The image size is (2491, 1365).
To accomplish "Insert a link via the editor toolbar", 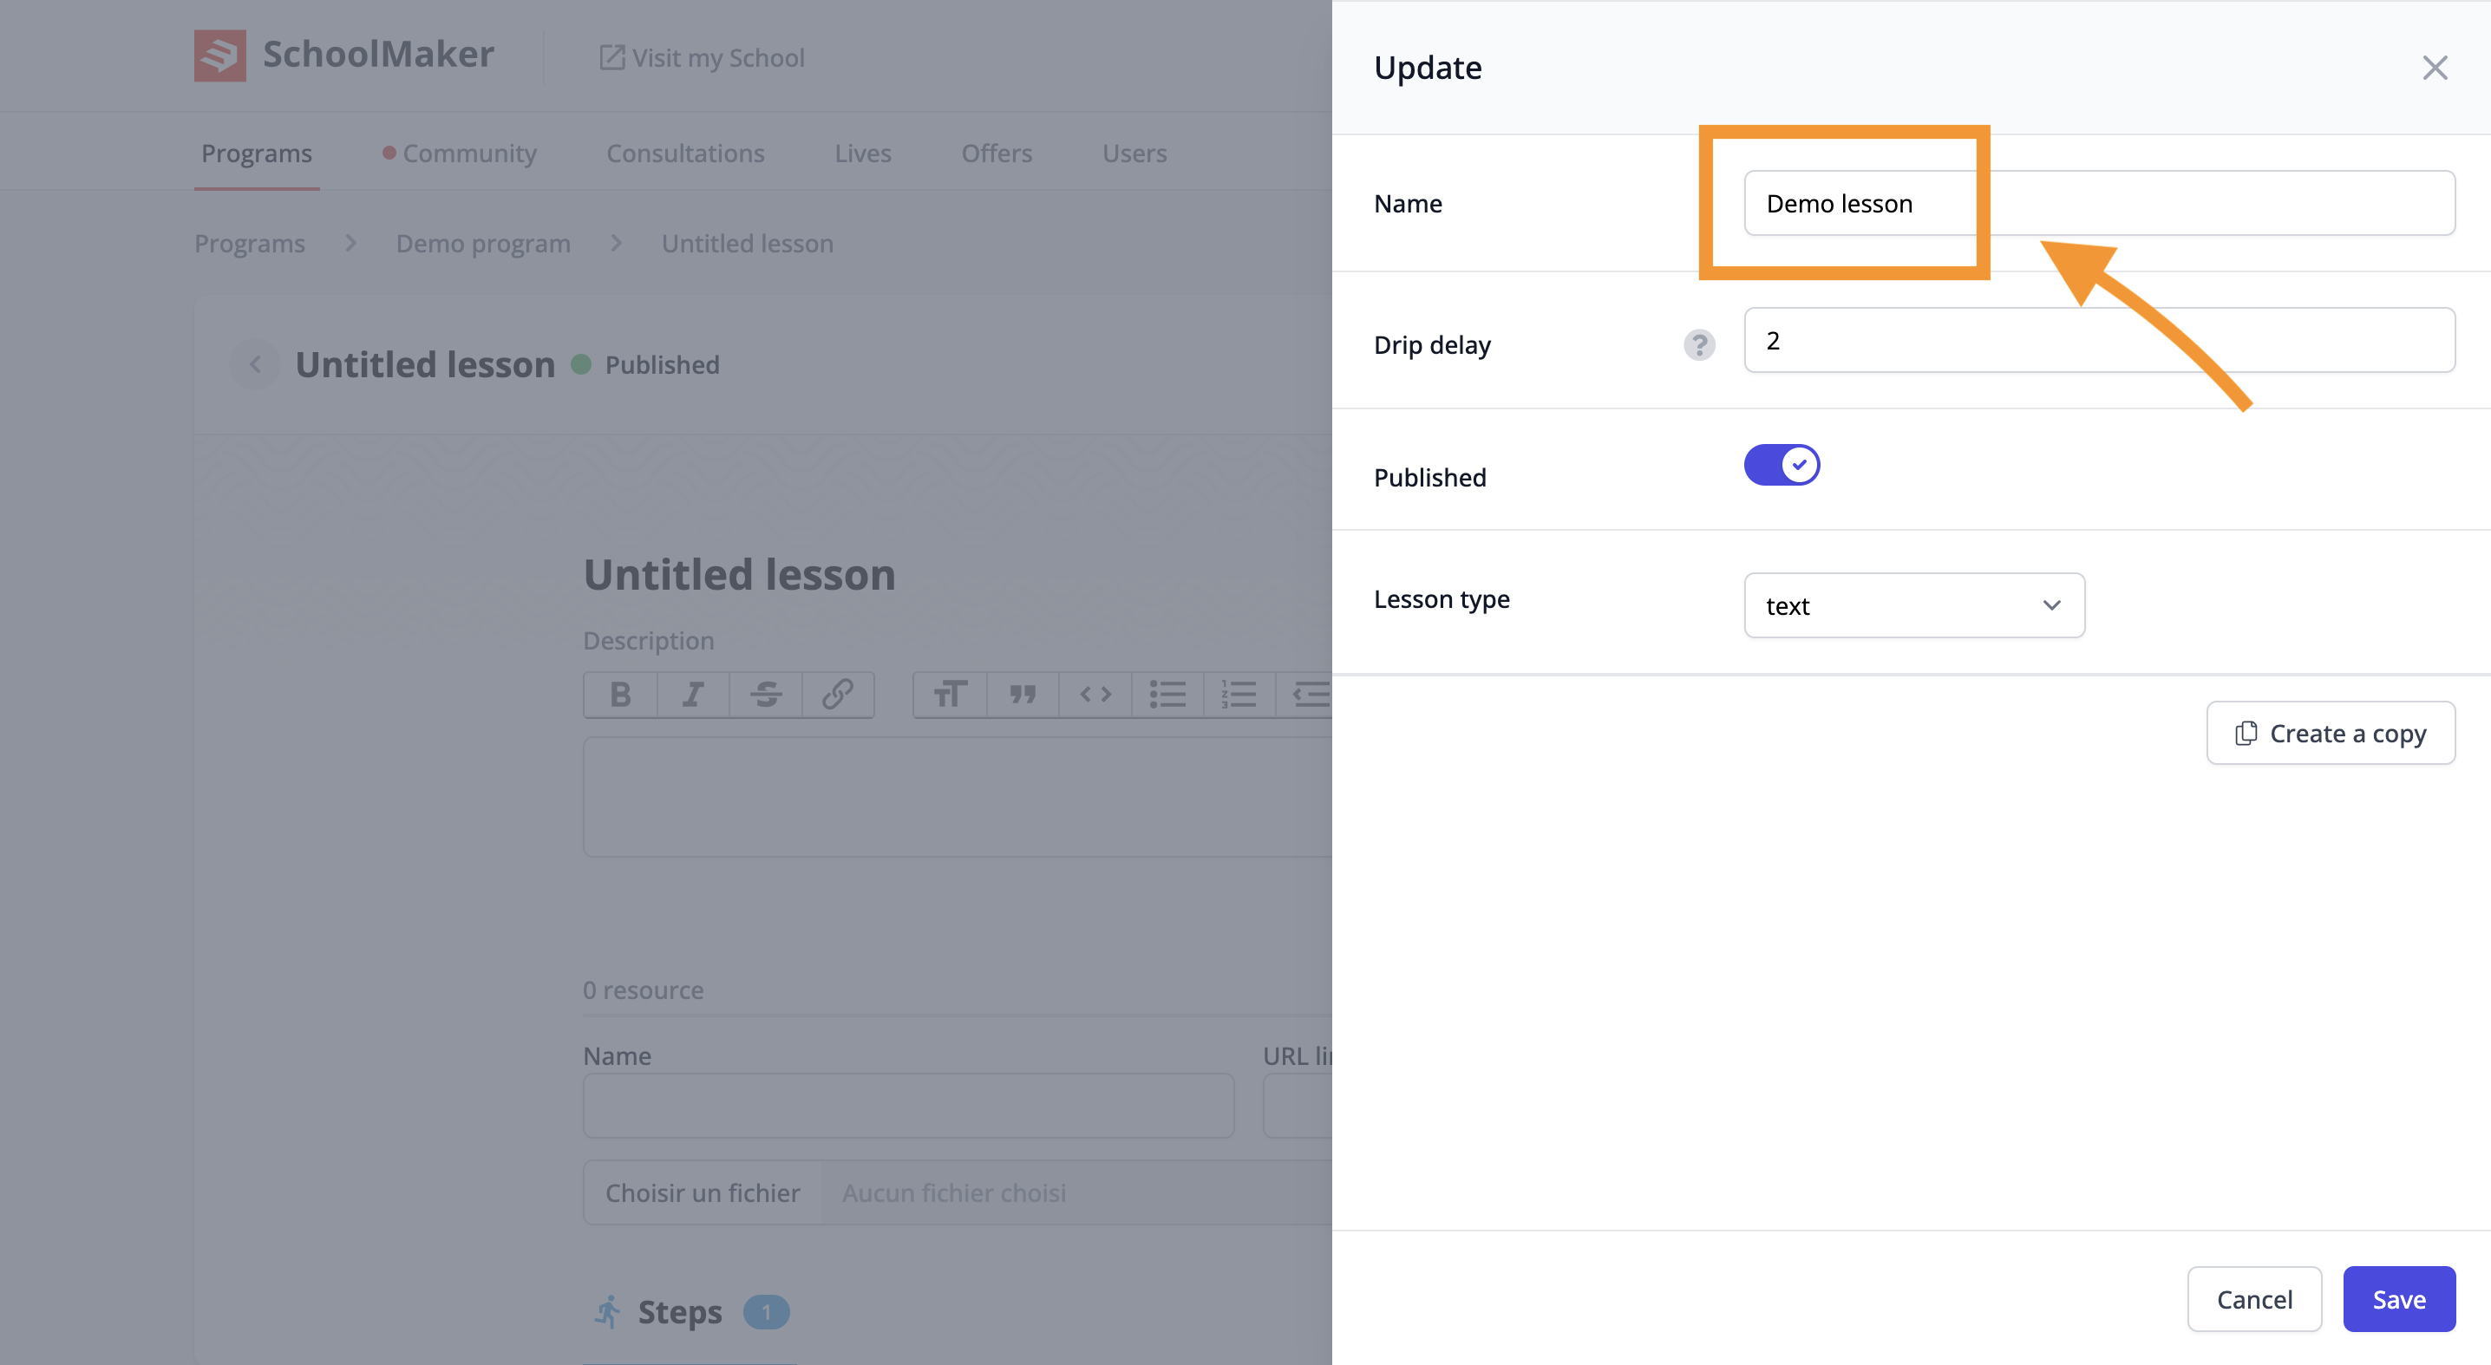I will [839, 694].
